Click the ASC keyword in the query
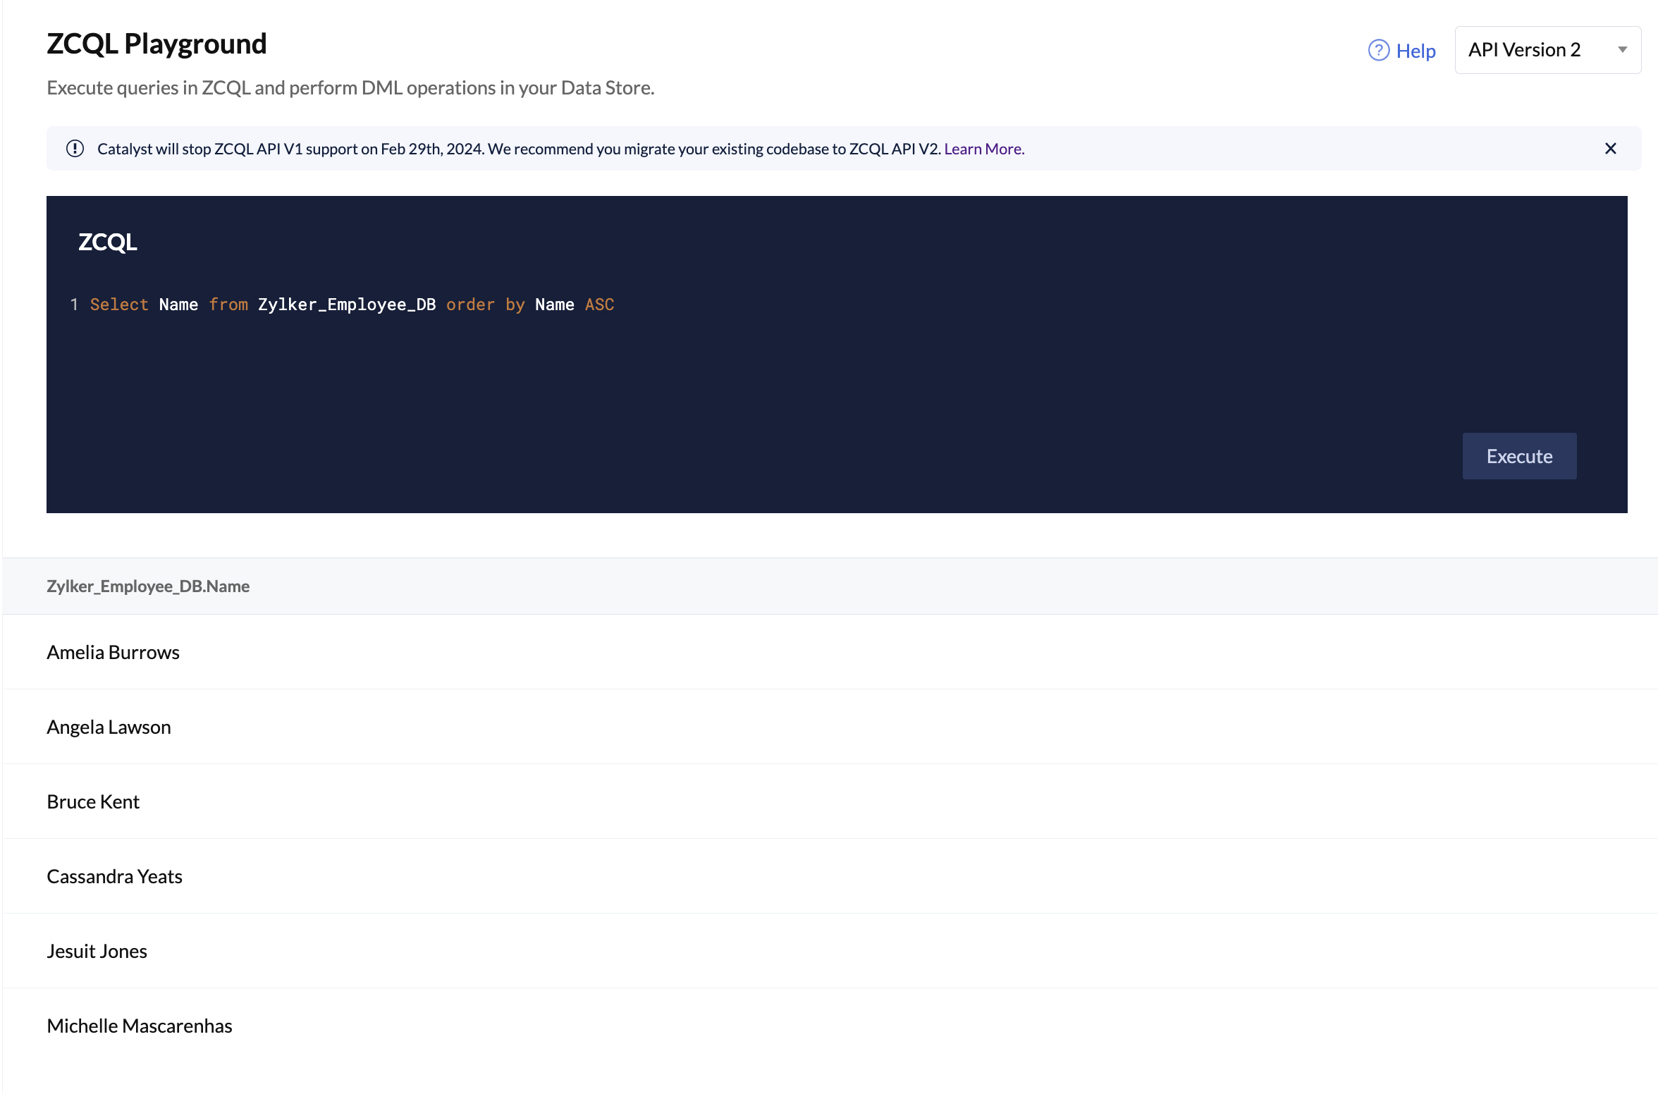Viewport: 1658px width, 1094px height. point(599,305)
